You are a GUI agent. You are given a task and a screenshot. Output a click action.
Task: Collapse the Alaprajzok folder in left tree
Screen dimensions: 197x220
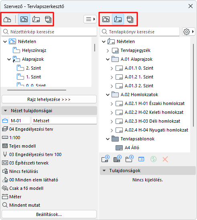pos(9,59)
